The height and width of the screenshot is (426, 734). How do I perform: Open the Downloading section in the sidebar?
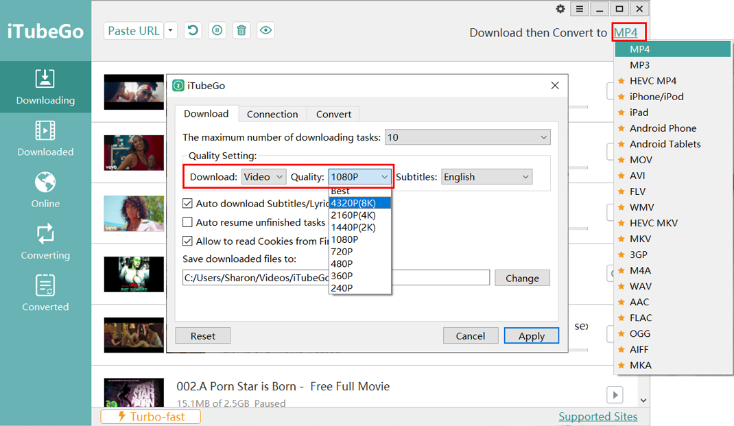coord(45,87)
